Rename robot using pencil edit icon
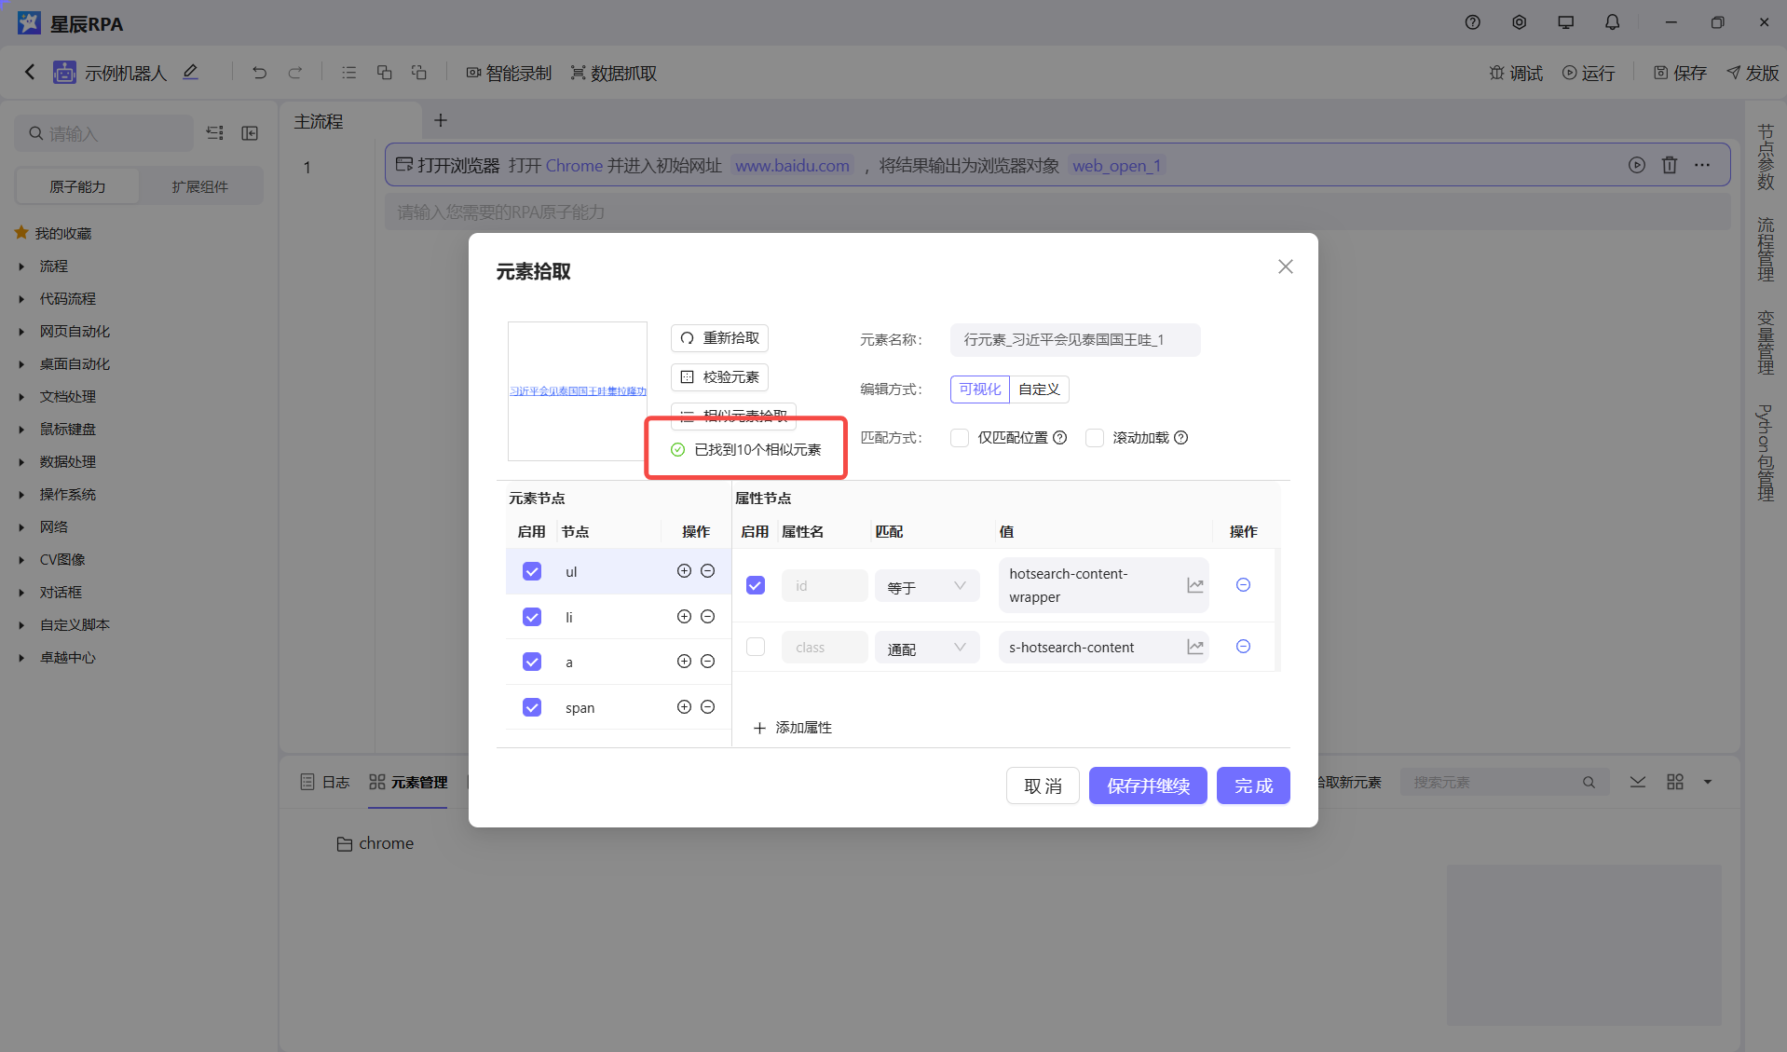The height and width of the screenshot is (1052, 1787). tap(190, 72)
